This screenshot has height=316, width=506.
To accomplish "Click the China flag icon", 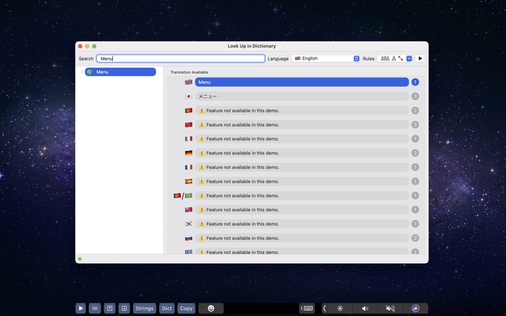I will 189,125.
